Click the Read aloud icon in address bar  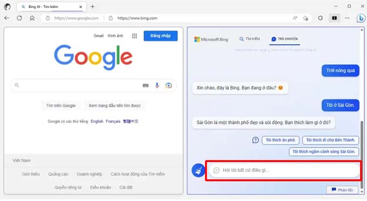(295, 18)
